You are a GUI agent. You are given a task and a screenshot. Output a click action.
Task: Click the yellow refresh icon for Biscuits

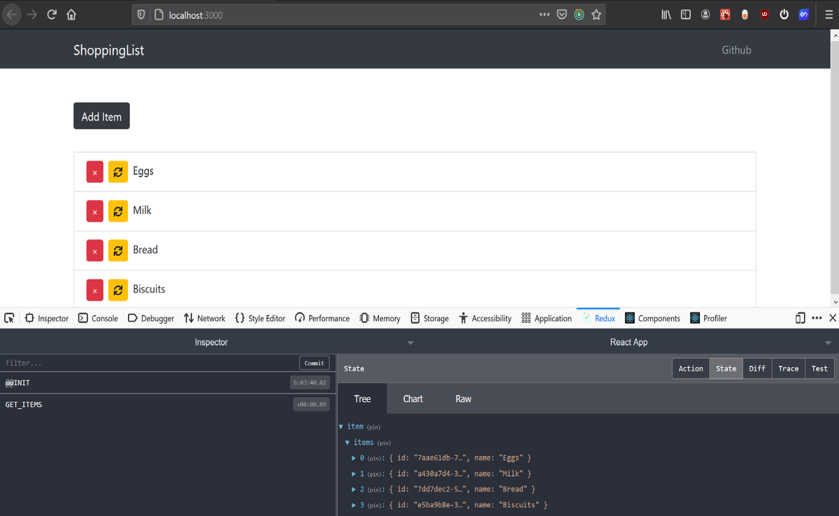118,289
